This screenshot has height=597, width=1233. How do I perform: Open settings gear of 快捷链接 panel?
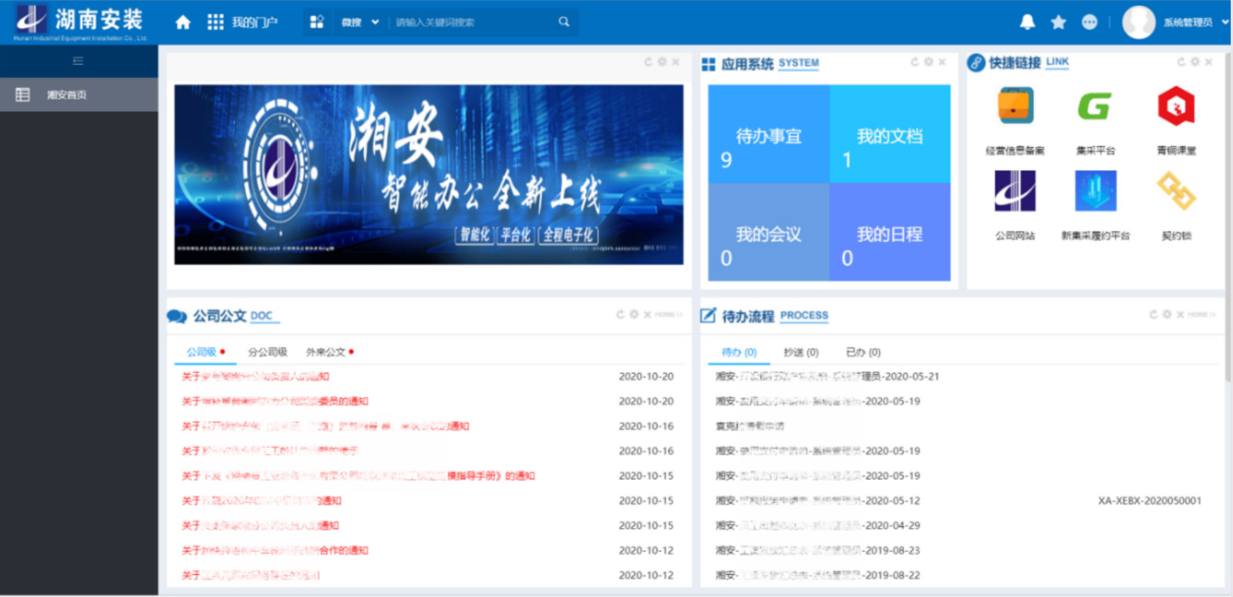[x=1194, y=62]
